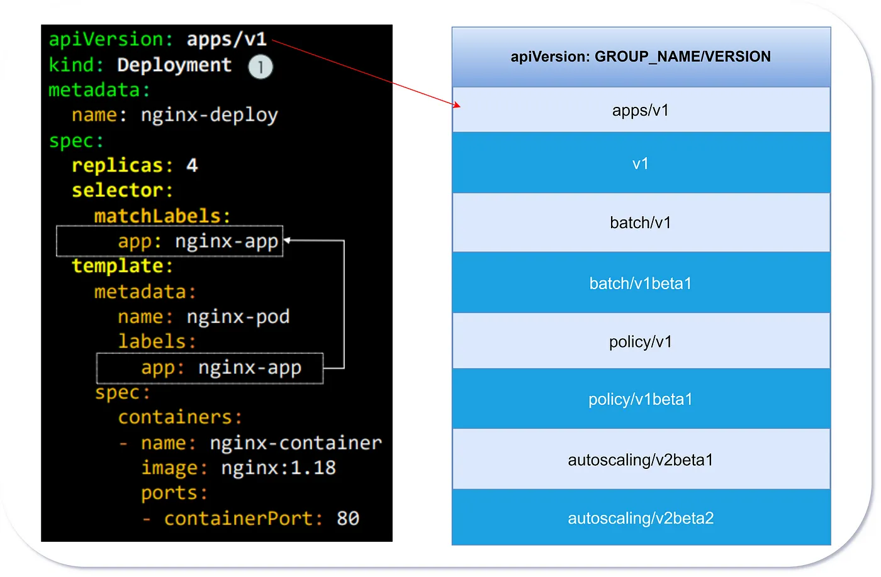Click the red arrowhead pointing at apps/v1

pyautogui.click(x=457, y=105)
